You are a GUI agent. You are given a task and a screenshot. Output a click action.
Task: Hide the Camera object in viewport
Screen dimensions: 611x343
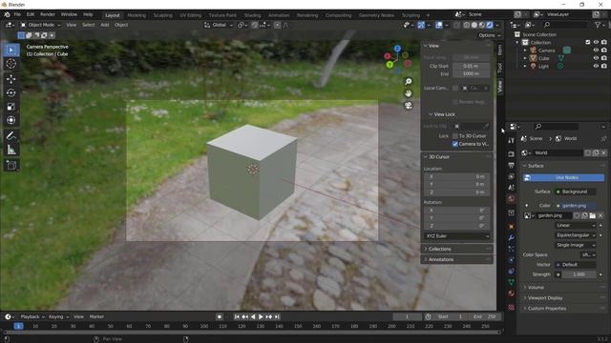[596, 50]
